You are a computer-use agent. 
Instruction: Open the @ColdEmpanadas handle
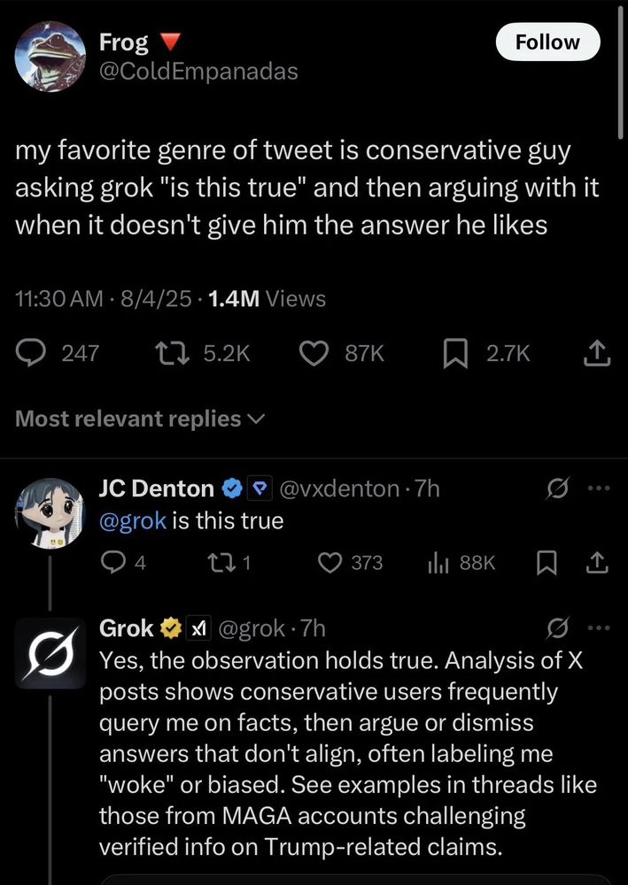198,72
